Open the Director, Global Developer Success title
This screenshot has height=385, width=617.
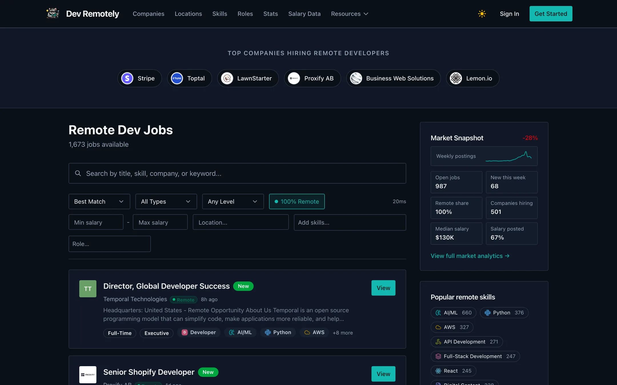tap(166, 286)
